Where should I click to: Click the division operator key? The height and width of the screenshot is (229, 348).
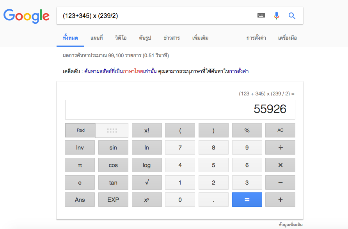tap(280, 148)
